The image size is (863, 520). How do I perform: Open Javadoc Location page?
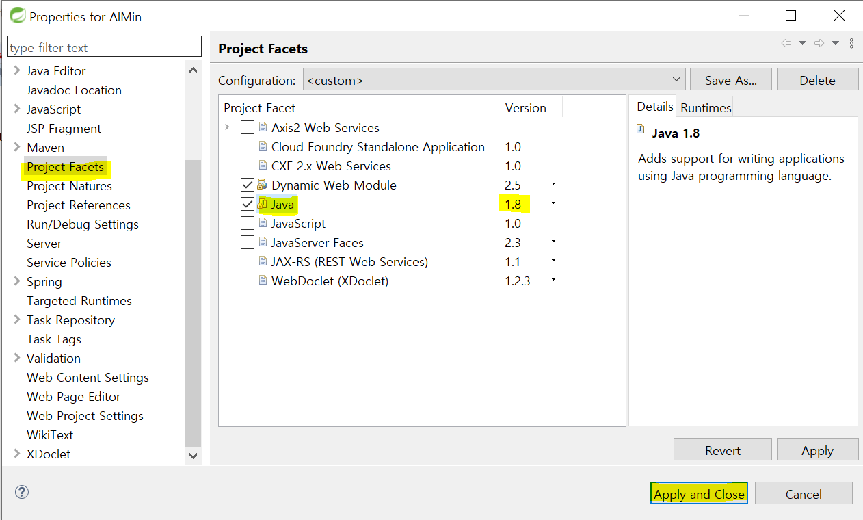coord(74,90)
